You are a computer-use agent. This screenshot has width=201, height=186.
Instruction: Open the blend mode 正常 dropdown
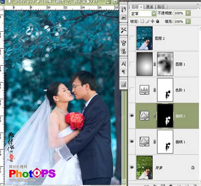click(x=143, y=13)
